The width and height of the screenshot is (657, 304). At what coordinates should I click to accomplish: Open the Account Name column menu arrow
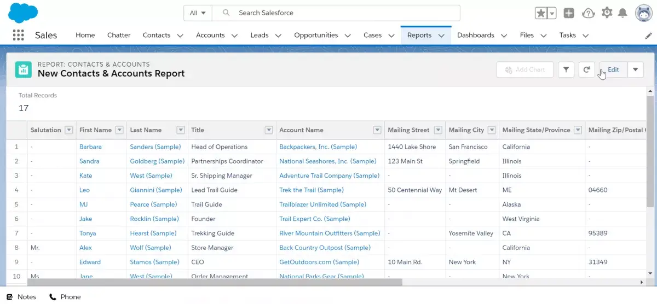click(x=377, y=130)
